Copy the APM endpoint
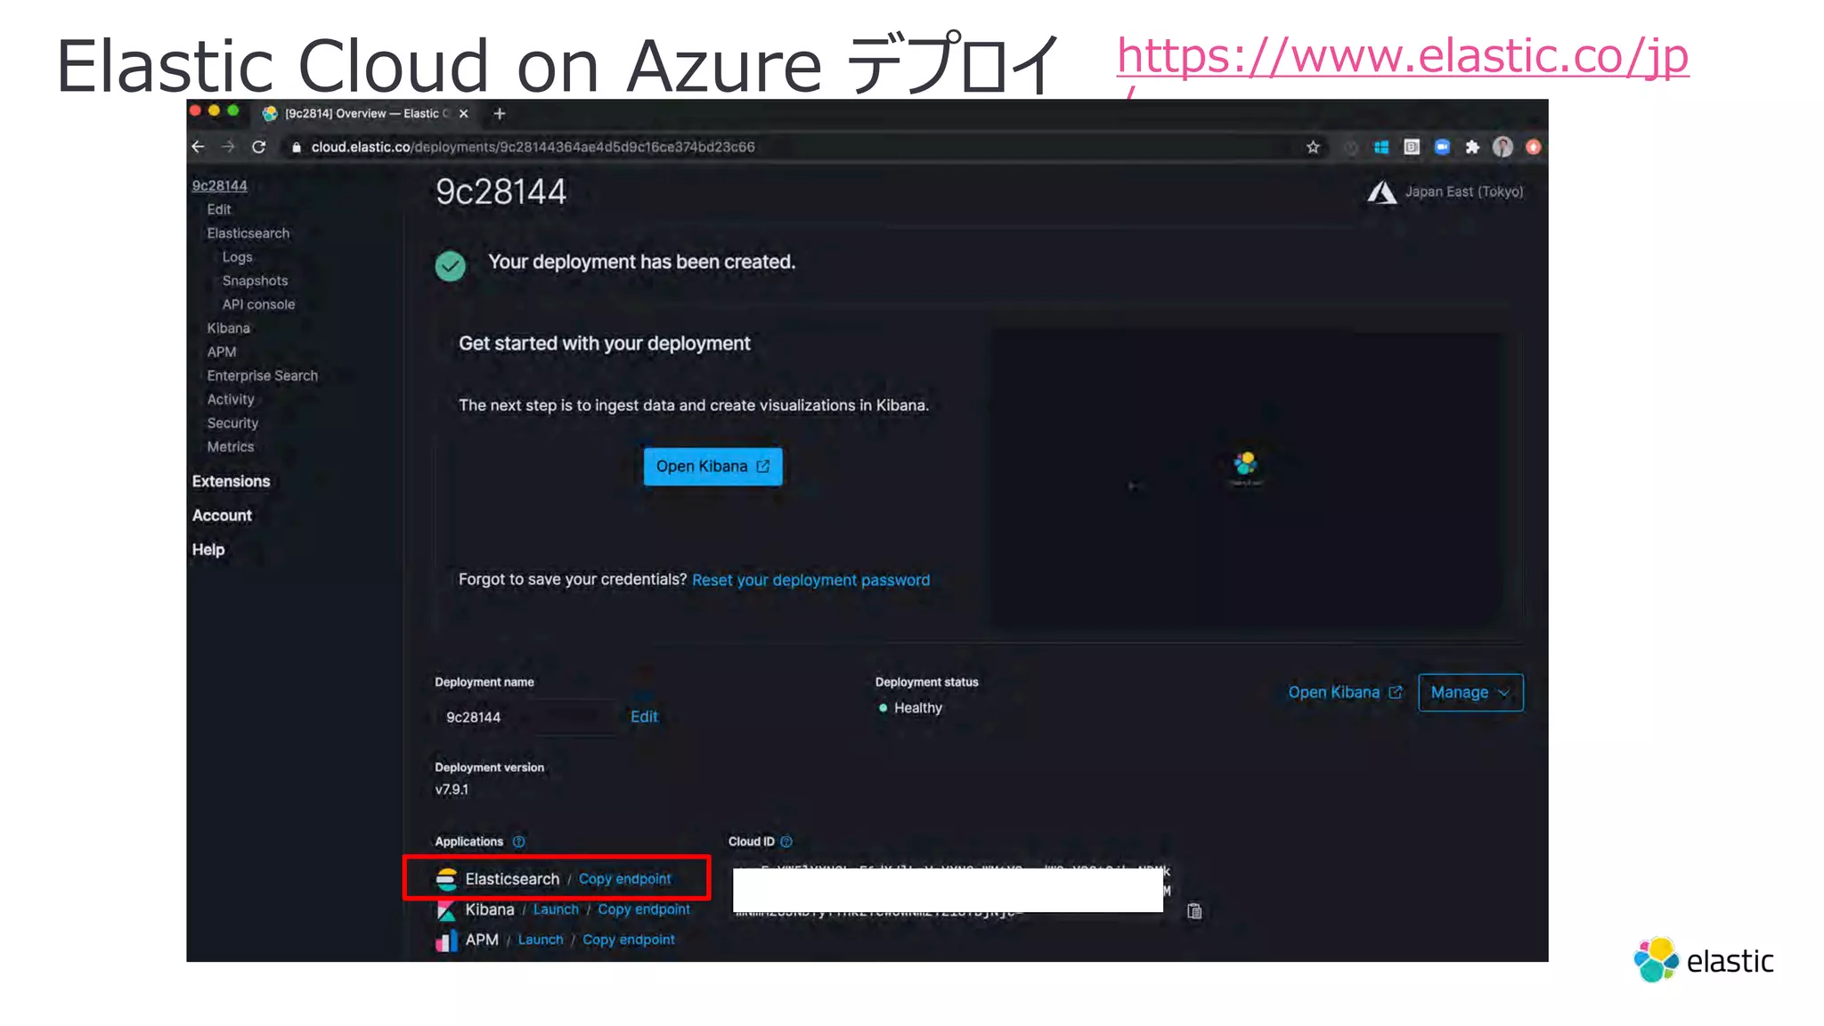This screenshot has height=1026, width=1824. pos(629,940)
